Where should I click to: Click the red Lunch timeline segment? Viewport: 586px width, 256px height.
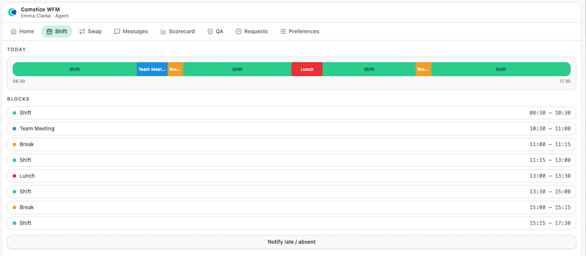click(x=307, y=69)
